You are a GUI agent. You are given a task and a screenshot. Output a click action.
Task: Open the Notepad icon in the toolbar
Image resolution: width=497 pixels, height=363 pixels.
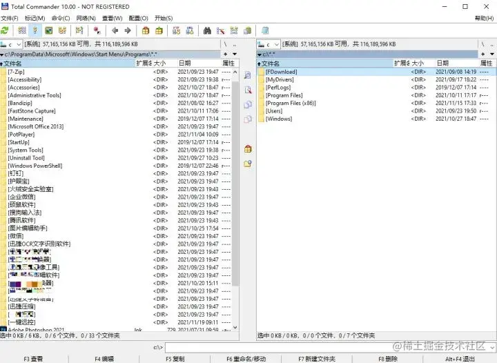(265, 31)
